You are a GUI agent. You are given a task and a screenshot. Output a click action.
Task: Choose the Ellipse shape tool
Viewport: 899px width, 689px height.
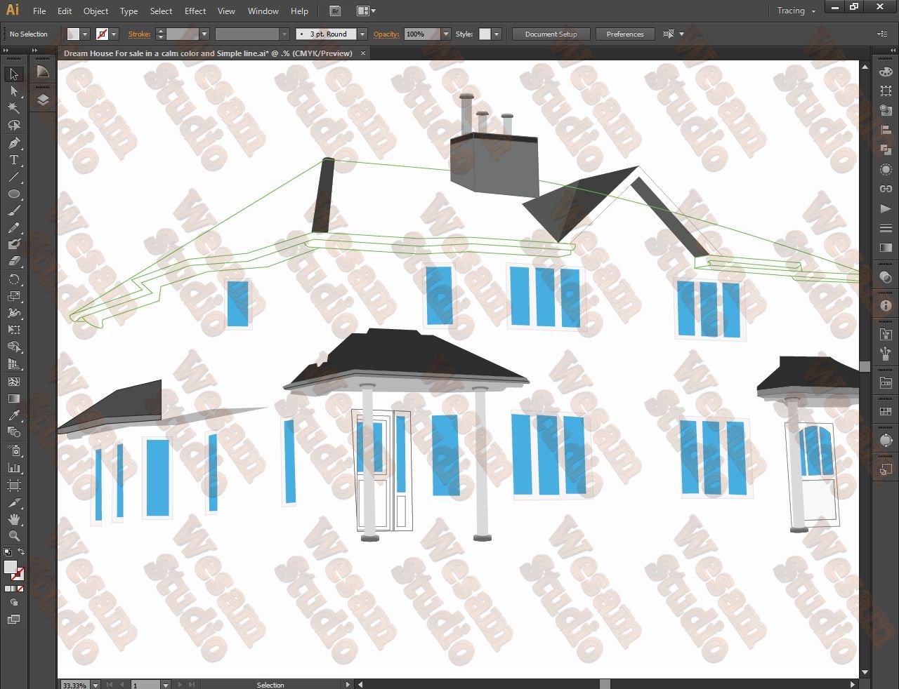(x=14, y=194)
